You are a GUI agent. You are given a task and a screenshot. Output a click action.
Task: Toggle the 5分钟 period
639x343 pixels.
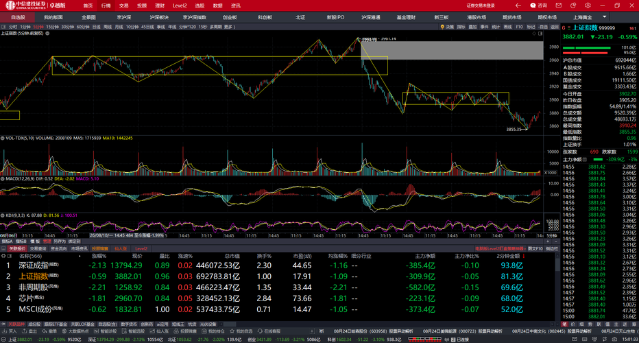pos(38,27)
